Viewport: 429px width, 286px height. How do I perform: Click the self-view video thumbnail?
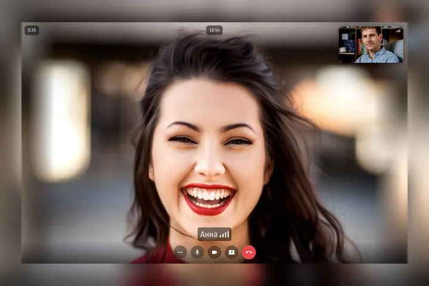(x=371, y=45)
